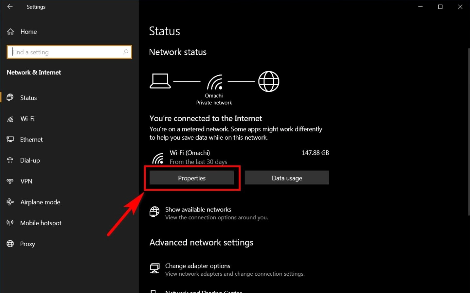470x293 pixels.
Task: Select the Wi-Fi sidebar icon
Action: [10, 118]
